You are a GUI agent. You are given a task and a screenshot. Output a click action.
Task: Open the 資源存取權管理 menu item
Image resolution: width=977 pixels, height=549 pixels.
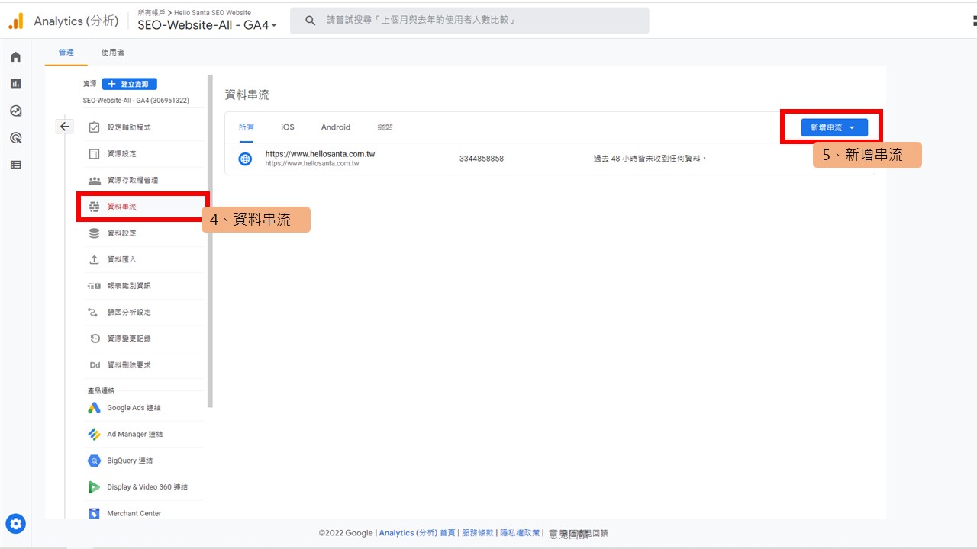tap(144, 181)
